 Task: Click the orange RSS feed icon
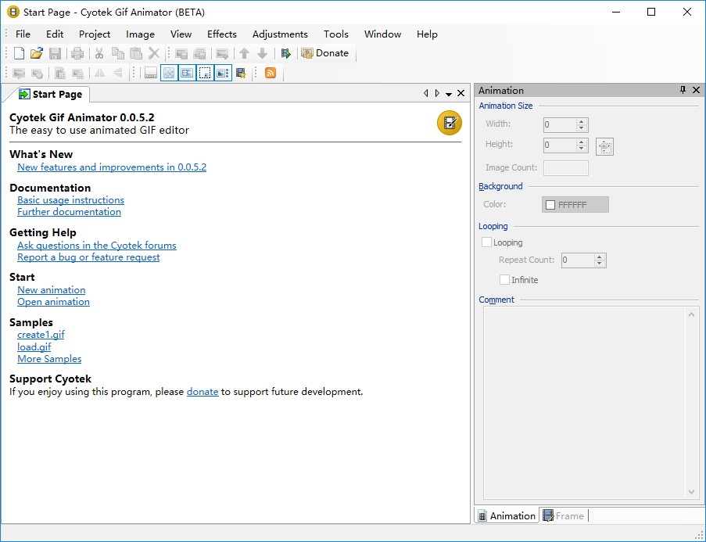[x=271, y=73]
